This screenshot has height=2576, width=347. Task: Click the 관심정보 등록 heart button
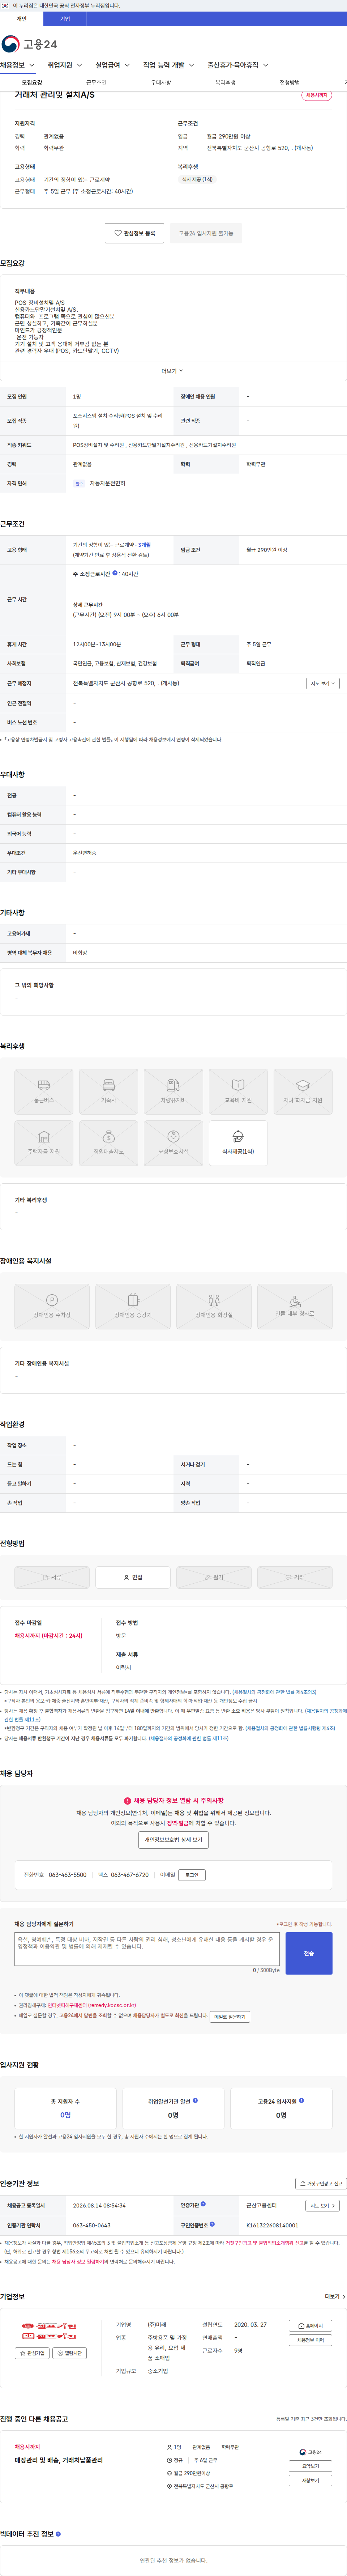coord(135,233)
